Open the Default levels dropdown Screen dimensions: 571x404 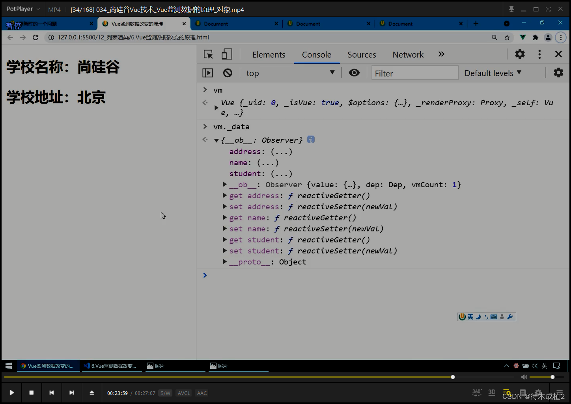click(493, 73)
